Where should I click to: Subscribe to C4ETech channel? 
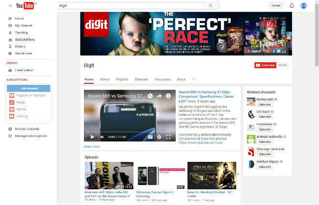coord(265,117)
